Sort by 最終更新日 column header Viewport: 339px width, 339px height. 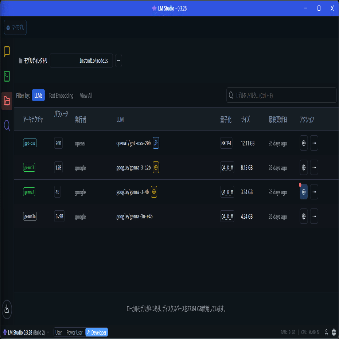[x=278, y=119]
